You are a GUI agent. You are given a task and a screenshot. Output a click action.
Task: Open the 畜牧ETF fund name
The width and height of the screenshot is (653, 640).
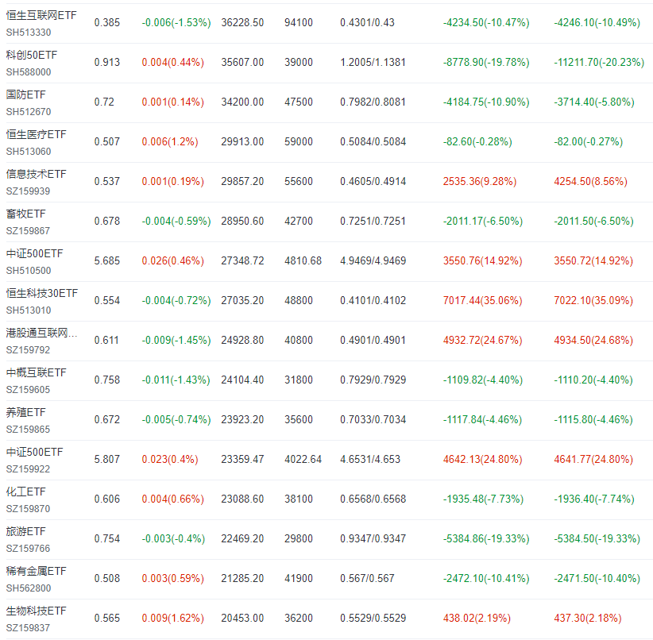click(x=26, y=214)
